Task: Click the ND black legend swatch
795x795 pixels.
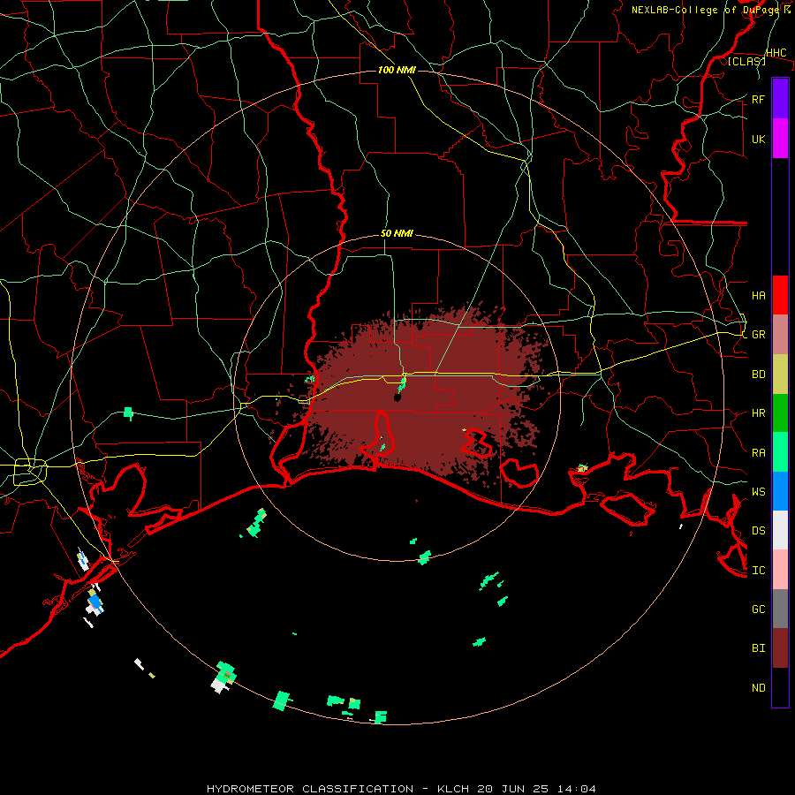Action: tap(780, 687)
